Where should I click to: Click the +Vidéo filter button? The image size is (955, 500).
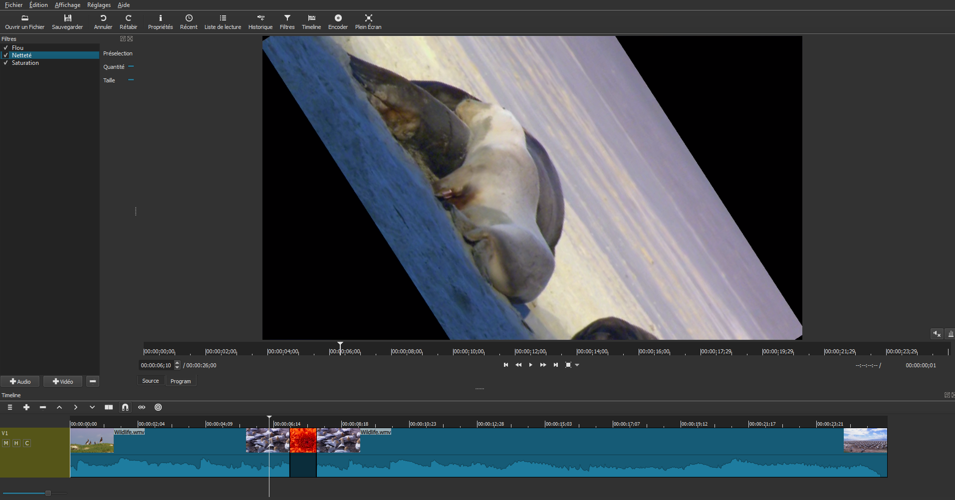click(x=63, y=381)
